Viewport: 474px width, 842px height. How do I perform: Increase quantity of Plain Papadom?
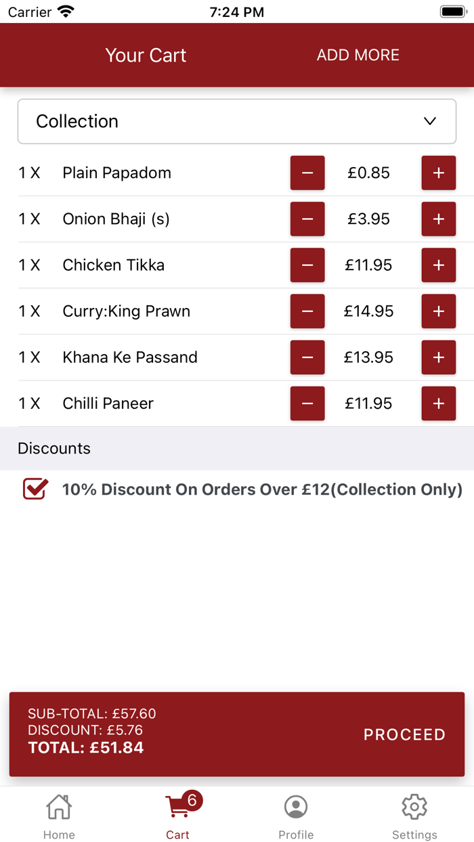pyautogui.click(x=439, y=173)
